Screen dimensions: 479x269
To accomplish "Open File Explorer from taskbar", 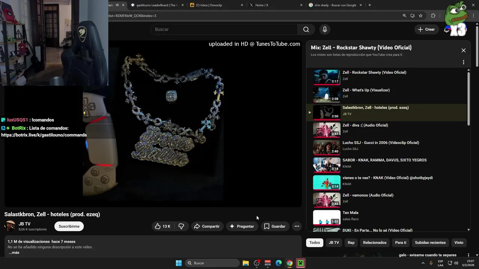I will click(245, 263).
